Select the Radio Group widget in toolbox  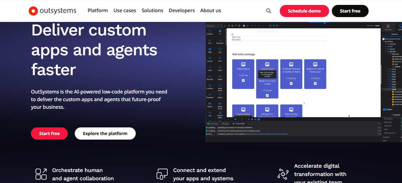tap(220, 87)
